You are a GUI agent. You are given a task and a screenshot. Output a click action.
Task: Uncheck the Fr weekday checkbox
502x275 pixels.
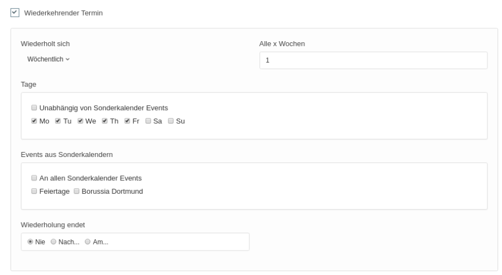(x=127, y=121)
